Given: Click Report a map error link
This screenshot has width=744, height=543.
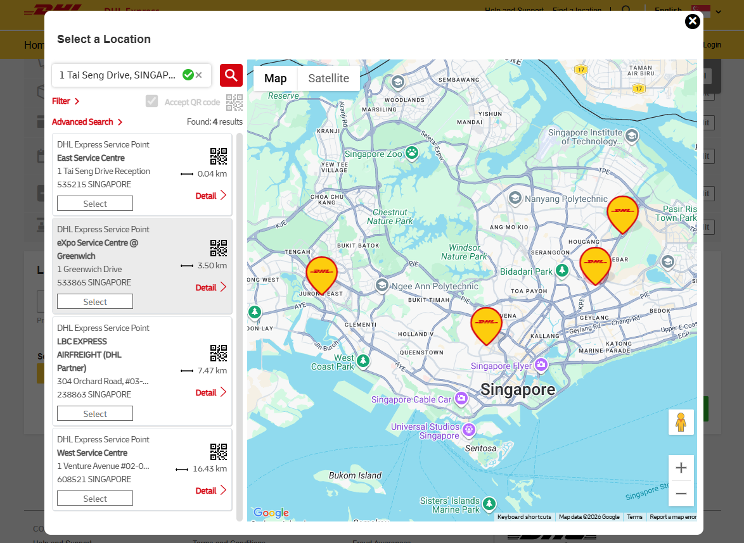Looking at the screenshot, I should click(673, 517).
